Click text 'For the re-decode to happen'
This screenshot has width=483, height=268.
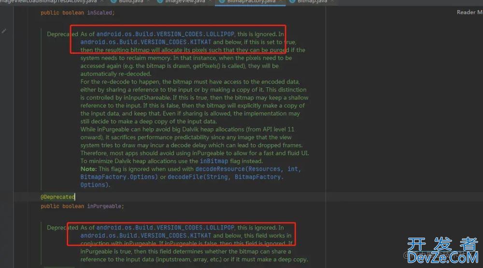[120, 82]
